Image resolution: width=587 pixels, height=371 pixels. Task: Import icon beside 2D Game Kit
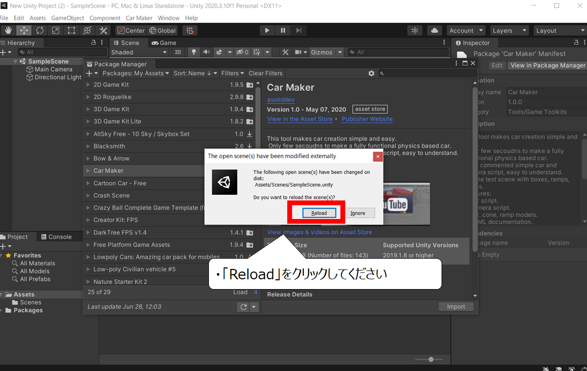click(250, 85)
